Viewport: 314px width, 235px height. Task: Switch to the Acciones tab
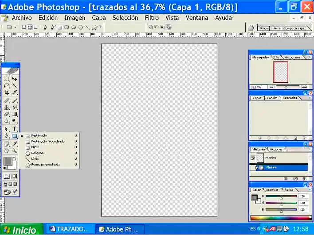[276, 149]
